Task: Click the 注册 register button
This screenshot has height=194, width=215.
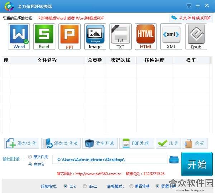Action: tap(168, 143)
